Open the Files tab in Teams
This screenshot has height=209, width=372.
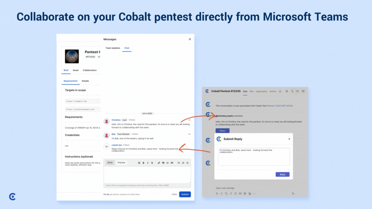pos(252,92)
